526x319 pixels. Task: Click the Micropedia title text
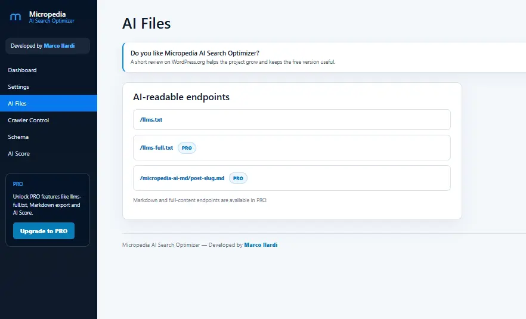47,14
